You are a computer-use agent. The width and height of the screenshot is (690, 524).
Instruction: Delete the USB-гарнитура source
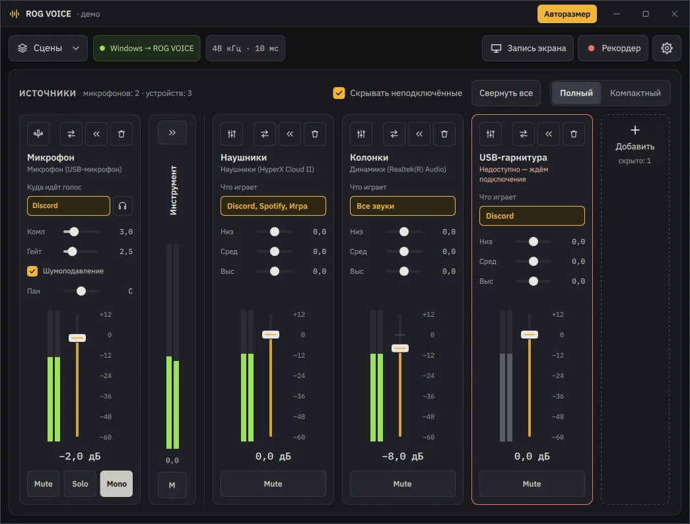[574, 134]
